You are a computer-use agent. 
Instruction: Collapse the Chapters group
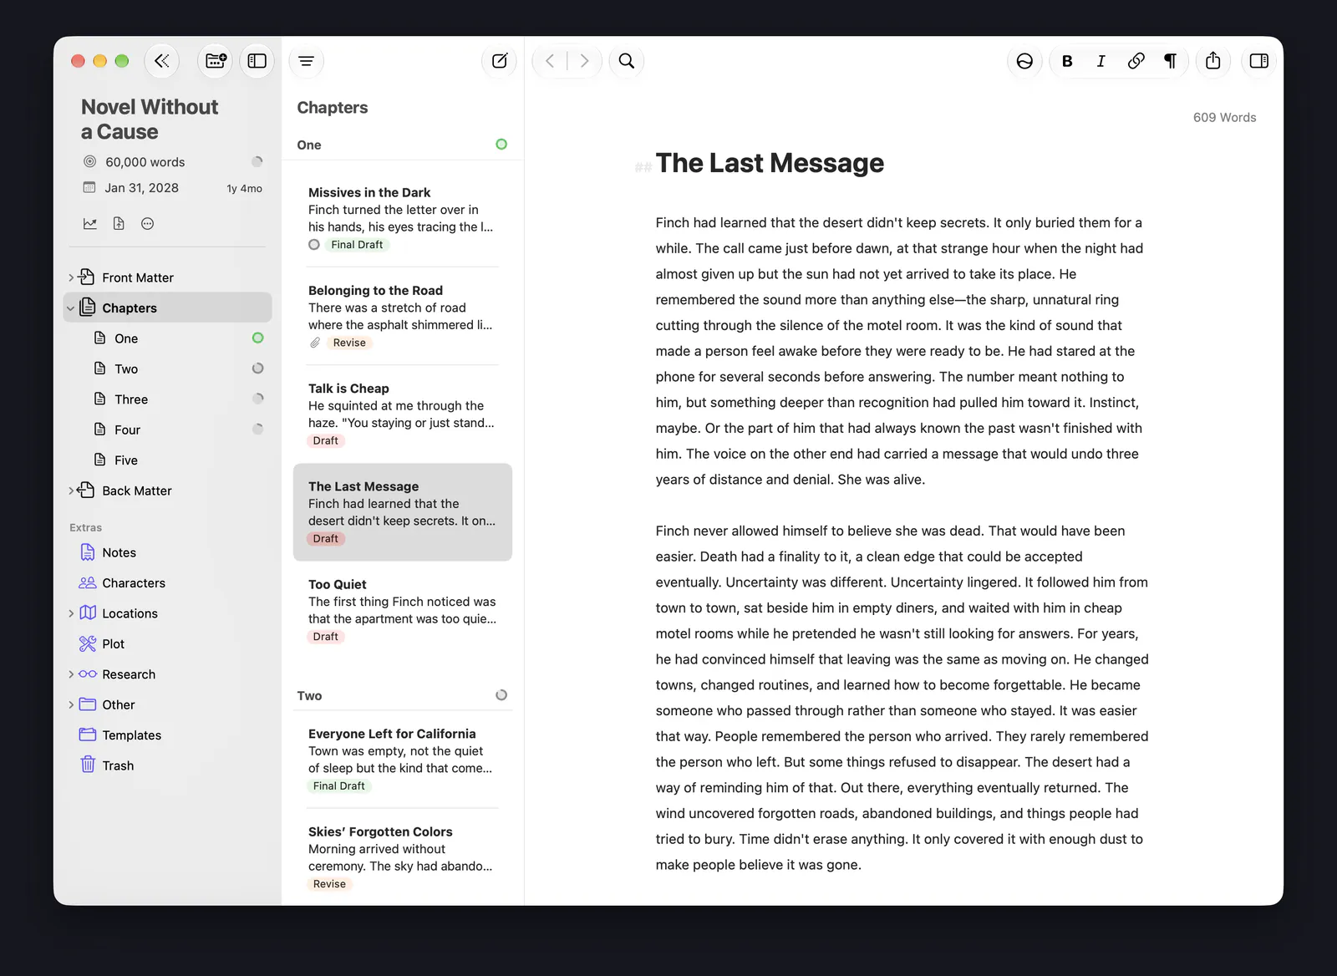point(71,308)
